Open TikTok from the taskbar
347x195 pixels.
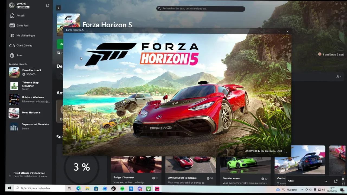click(x=113, y=188)
